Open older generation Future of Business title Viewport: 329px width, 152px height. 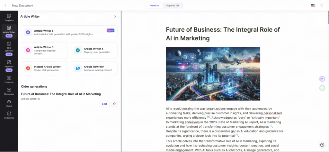point(61,94)
